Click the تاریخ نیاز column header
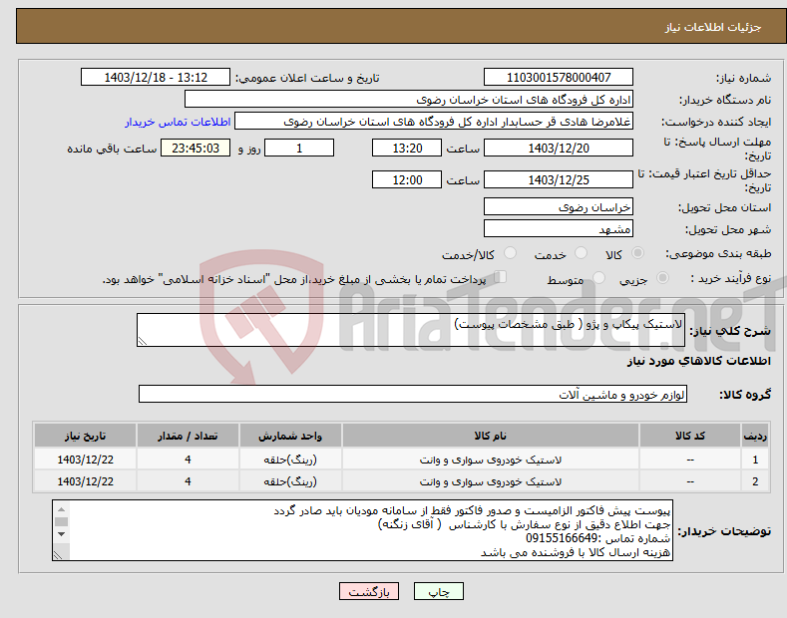787x618 pixels. coord(86,436)
